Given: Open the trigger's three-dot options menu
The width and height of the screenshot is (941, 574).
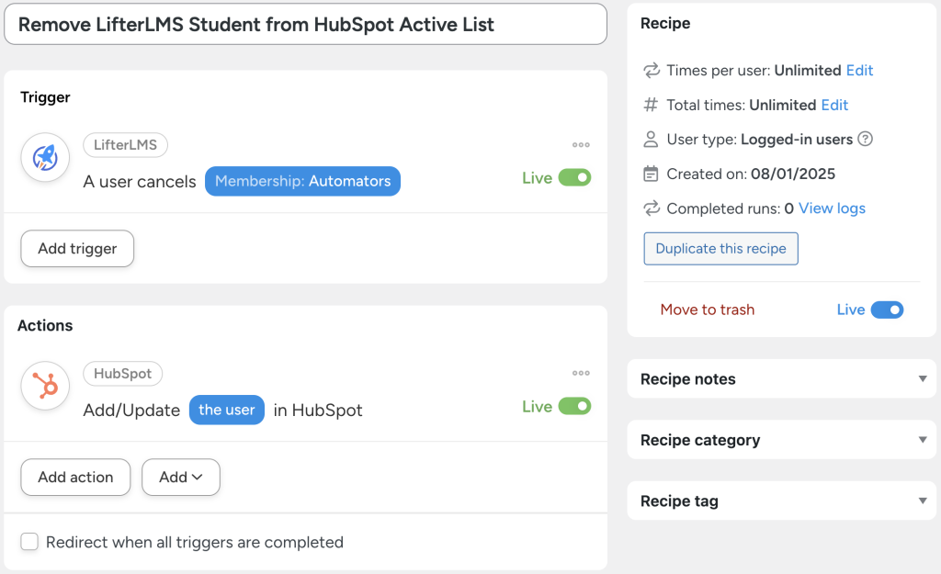Looking at the screenshot, I should click(x=581, y=143).
